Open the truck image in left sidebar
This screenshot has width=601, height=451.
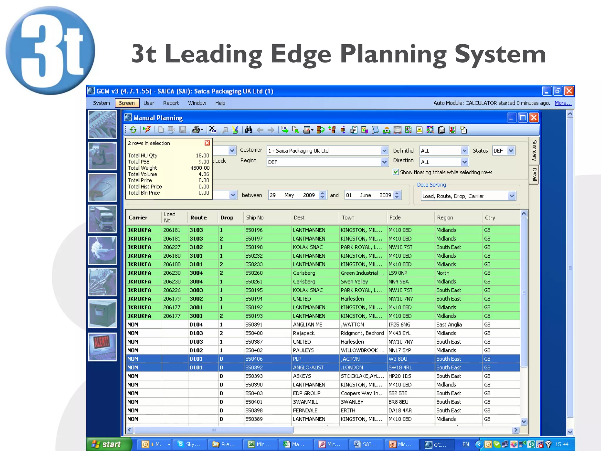pyautogui.click(x=102, y=219)
